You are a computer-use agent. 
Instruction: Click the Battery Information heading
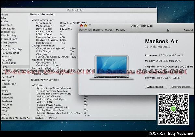pyautogui.click(x=43, y=14)
